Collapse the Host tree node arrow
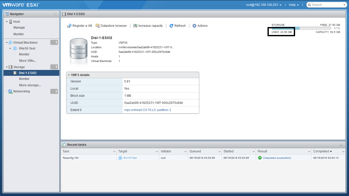This screenshot has height=196, width=349. (x=7, y=22)
